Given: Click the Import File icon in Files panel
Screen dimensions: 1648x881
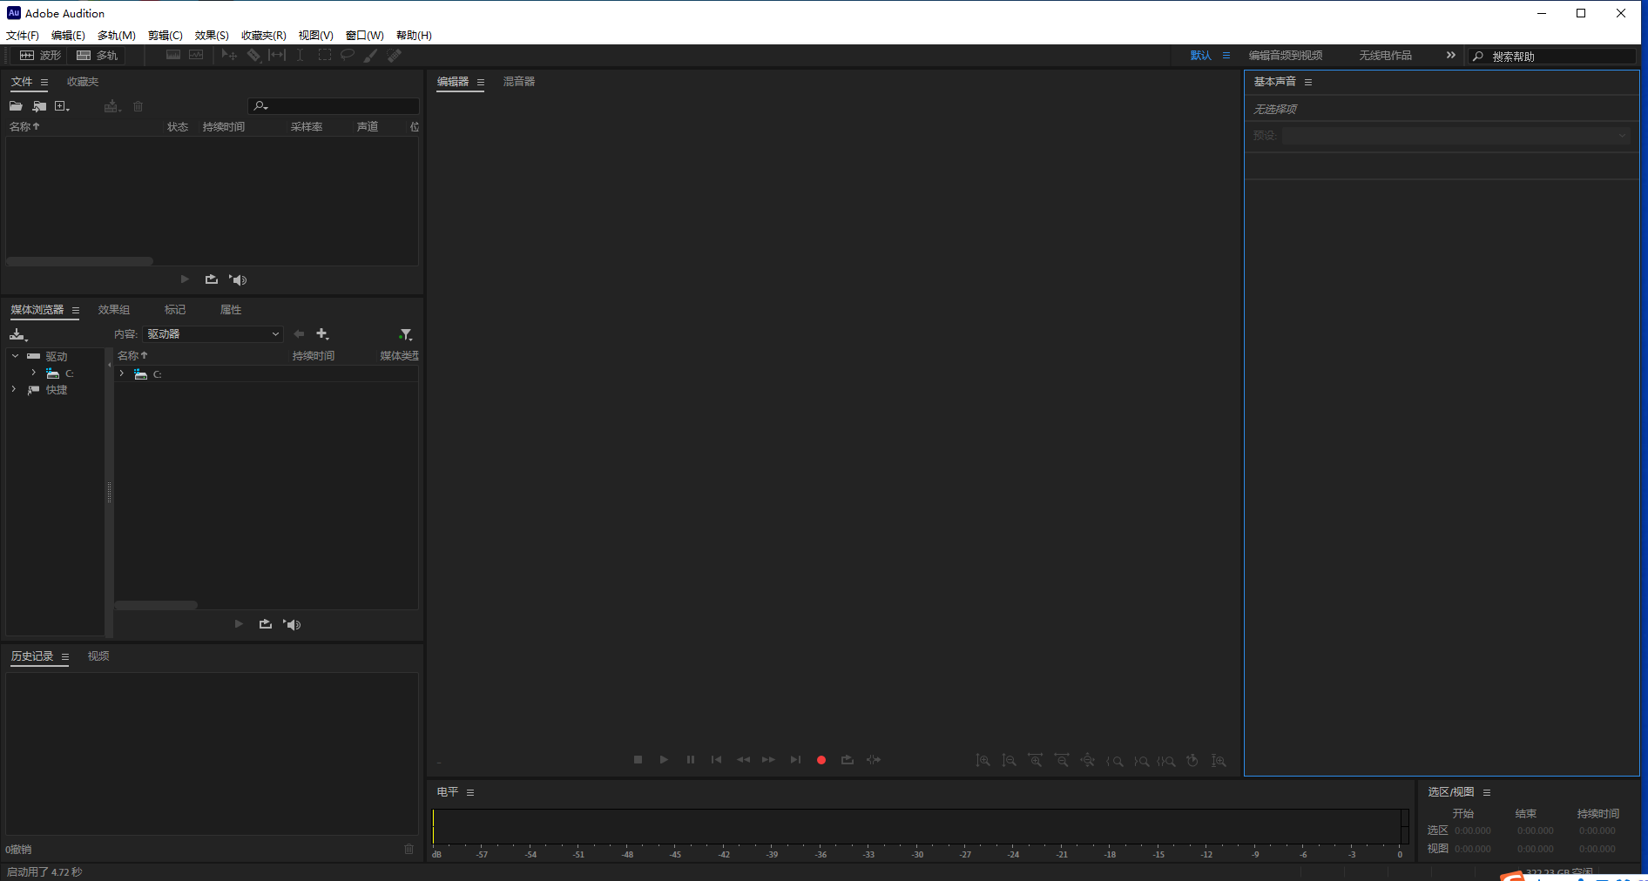Looking at the screenshot, I should [39, 106].
